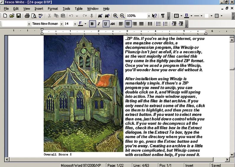Viewport: 235px width, 167px height.
Task: Apply strikethrough formatting
Action: pyautogui.click(x=113, y=24)
